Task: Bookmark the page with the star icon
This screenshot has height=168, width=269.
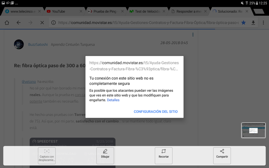Action: 243,23
